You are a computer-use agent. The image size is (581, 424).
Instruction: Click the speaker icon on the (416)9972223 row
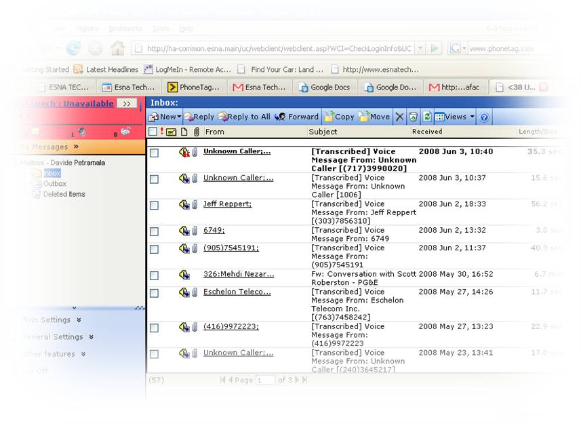[x=184, y=327]
